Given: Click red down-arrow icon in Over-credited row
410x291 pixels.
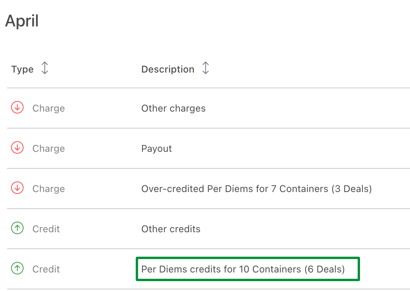Looking at the screenshot, I should (x=17, y=188).
